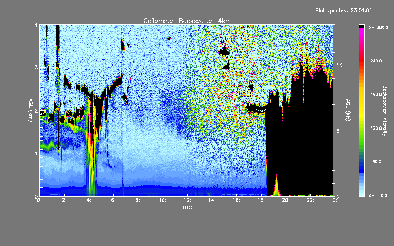
Task: Click the '4' km tick on the left axis
Action: pyautogui.click(x=36, y=25)
